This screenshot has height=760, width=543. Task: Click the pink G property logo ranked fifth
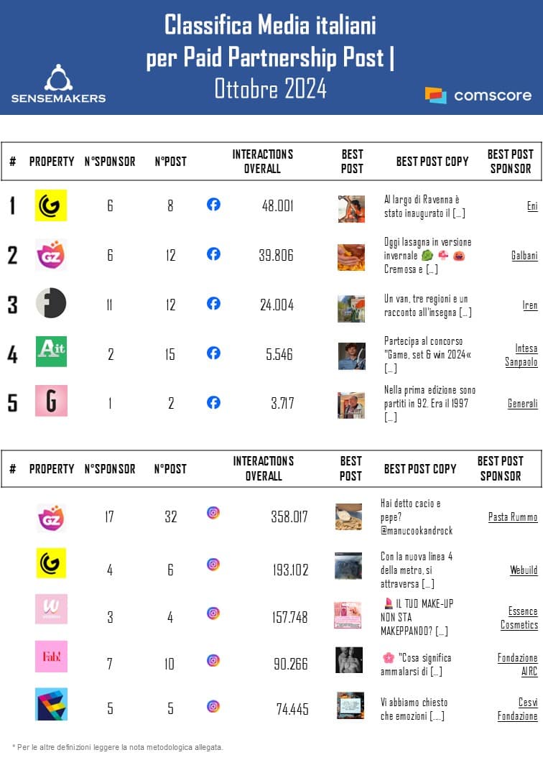click(x=51, y=401)
